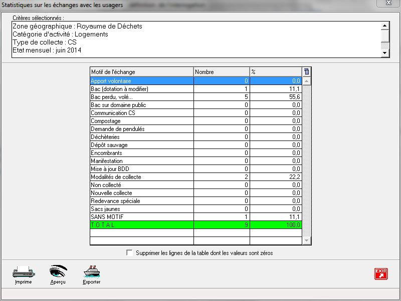Viewport: 401px width, 301px height.
Task: Open the Aperçu preview eye icon
Action: click(58, 272)
